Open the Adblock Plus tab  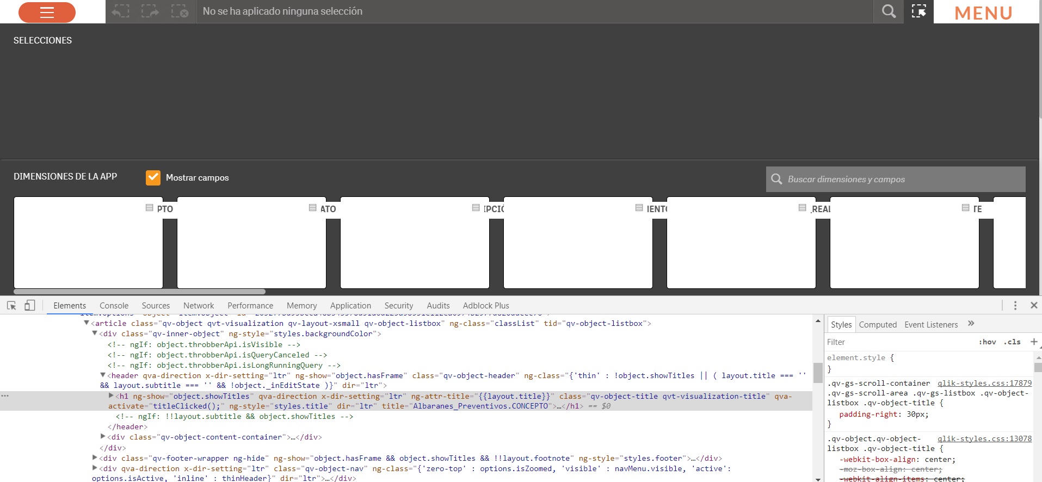click(486, 306)
